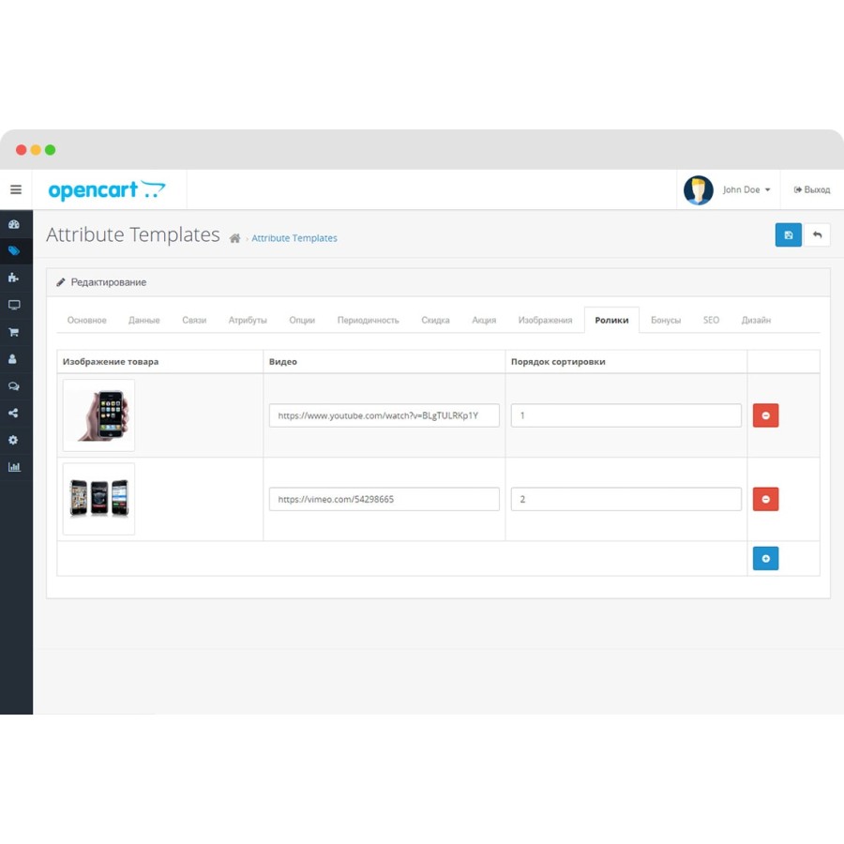Click the Изображение товара column header
The width and height of the screenshot is (844, 844).
click(x=111, y=362)
